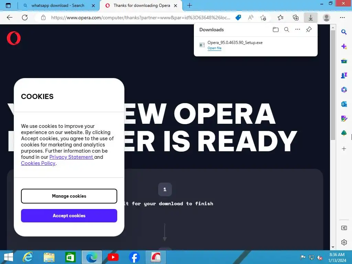
Task: Pin the Downloads panel
Action: pyautogui.click(x=309, y=30)
